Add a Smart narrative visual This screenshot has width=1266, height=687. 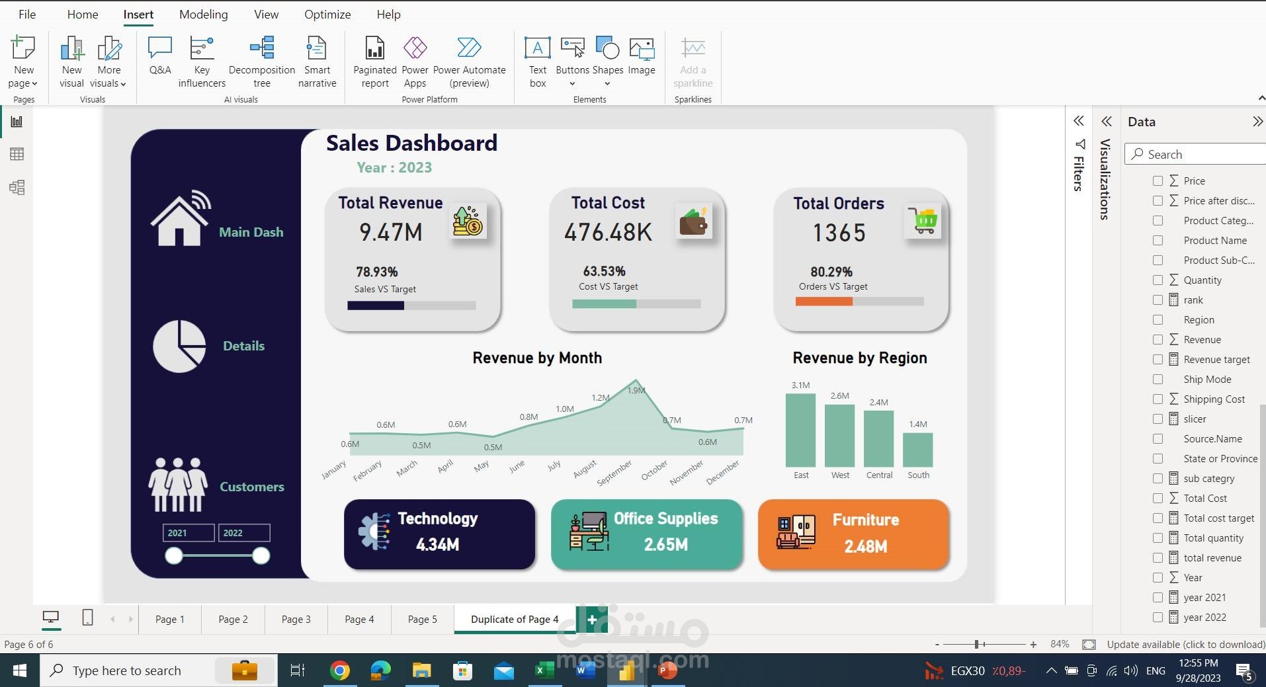[x=317, y=62]
